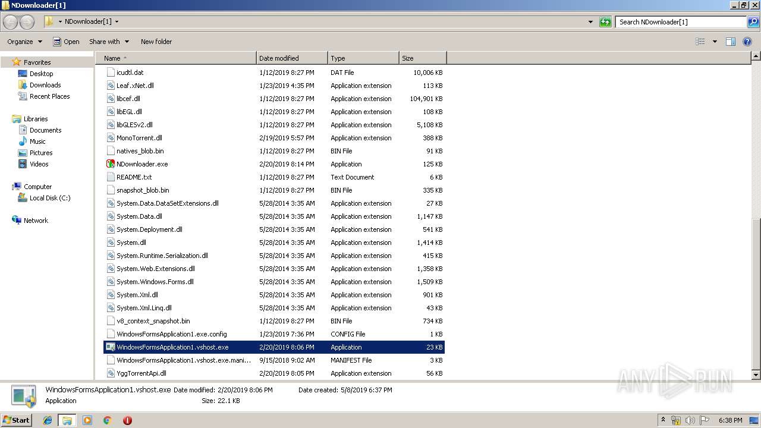The image size is (761, 428).
Task: Toggle the preview pane icon
Action: (731, 42)
